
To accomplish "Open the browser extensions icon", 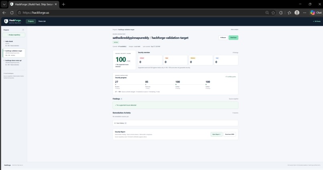I will click(281, 12).
